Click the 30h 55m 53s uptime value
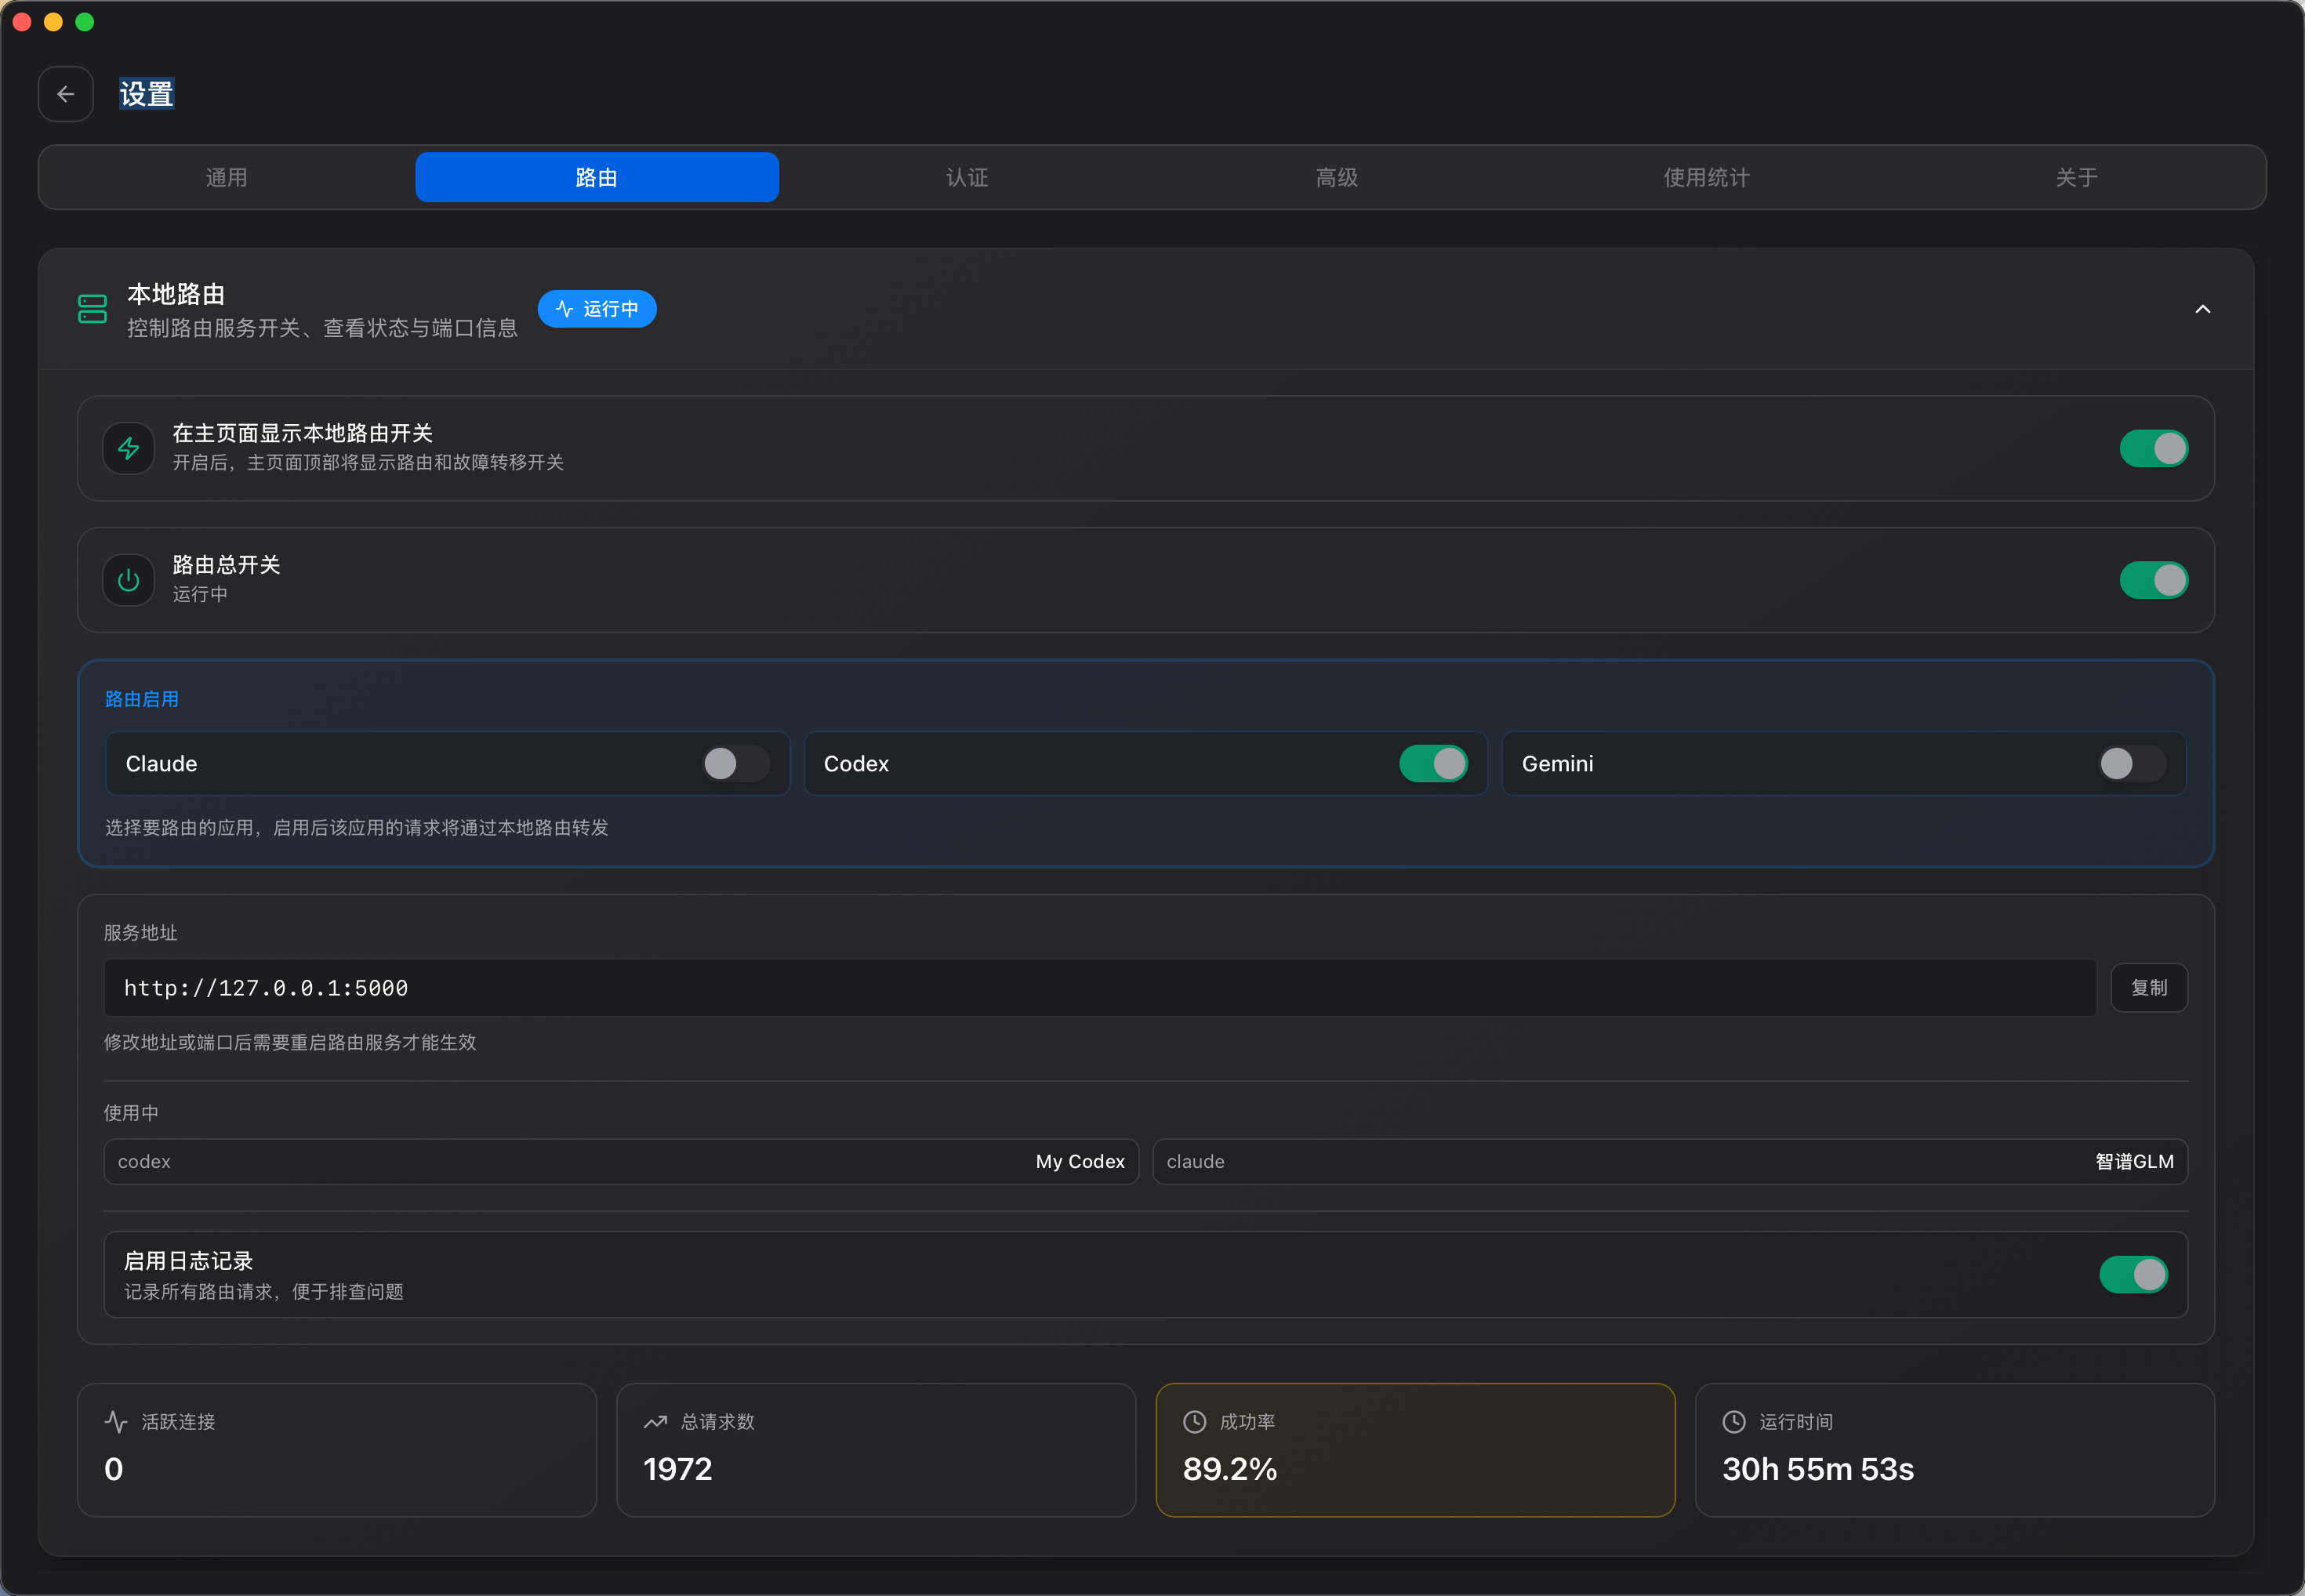The image size is (2305, 1596). click(x=1818, y=1469)
